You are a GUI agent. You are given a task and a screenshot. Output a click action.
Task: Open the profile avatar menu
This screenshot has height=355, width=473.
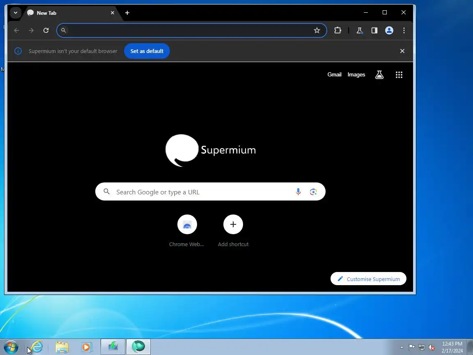pyautogui.click(x=389, y=30)
